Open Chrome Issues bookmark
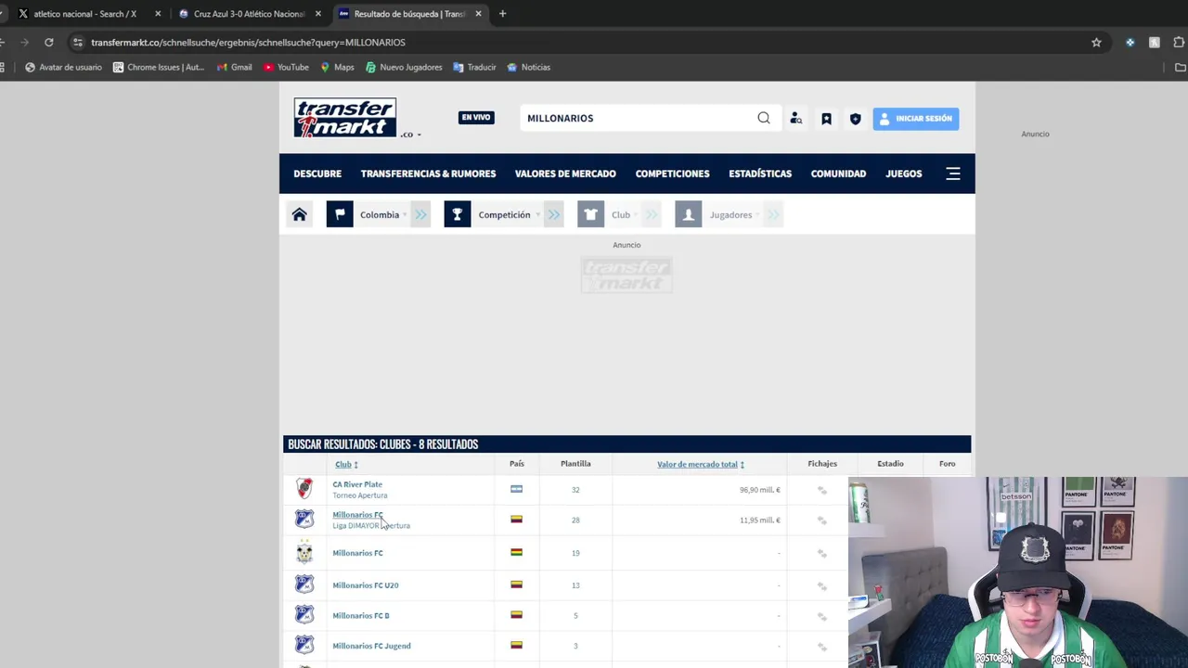Screen dimensions: 1188x668 point(158,67)
